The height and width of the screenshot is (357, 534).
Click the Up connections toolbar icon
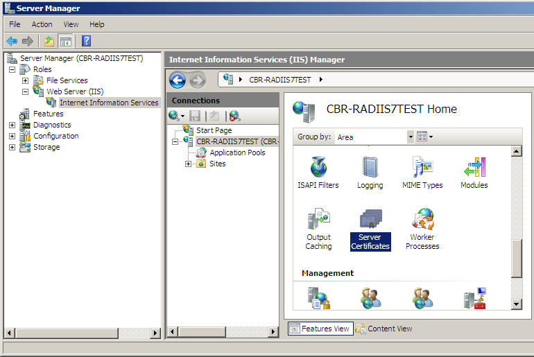(x=214, y=116)
